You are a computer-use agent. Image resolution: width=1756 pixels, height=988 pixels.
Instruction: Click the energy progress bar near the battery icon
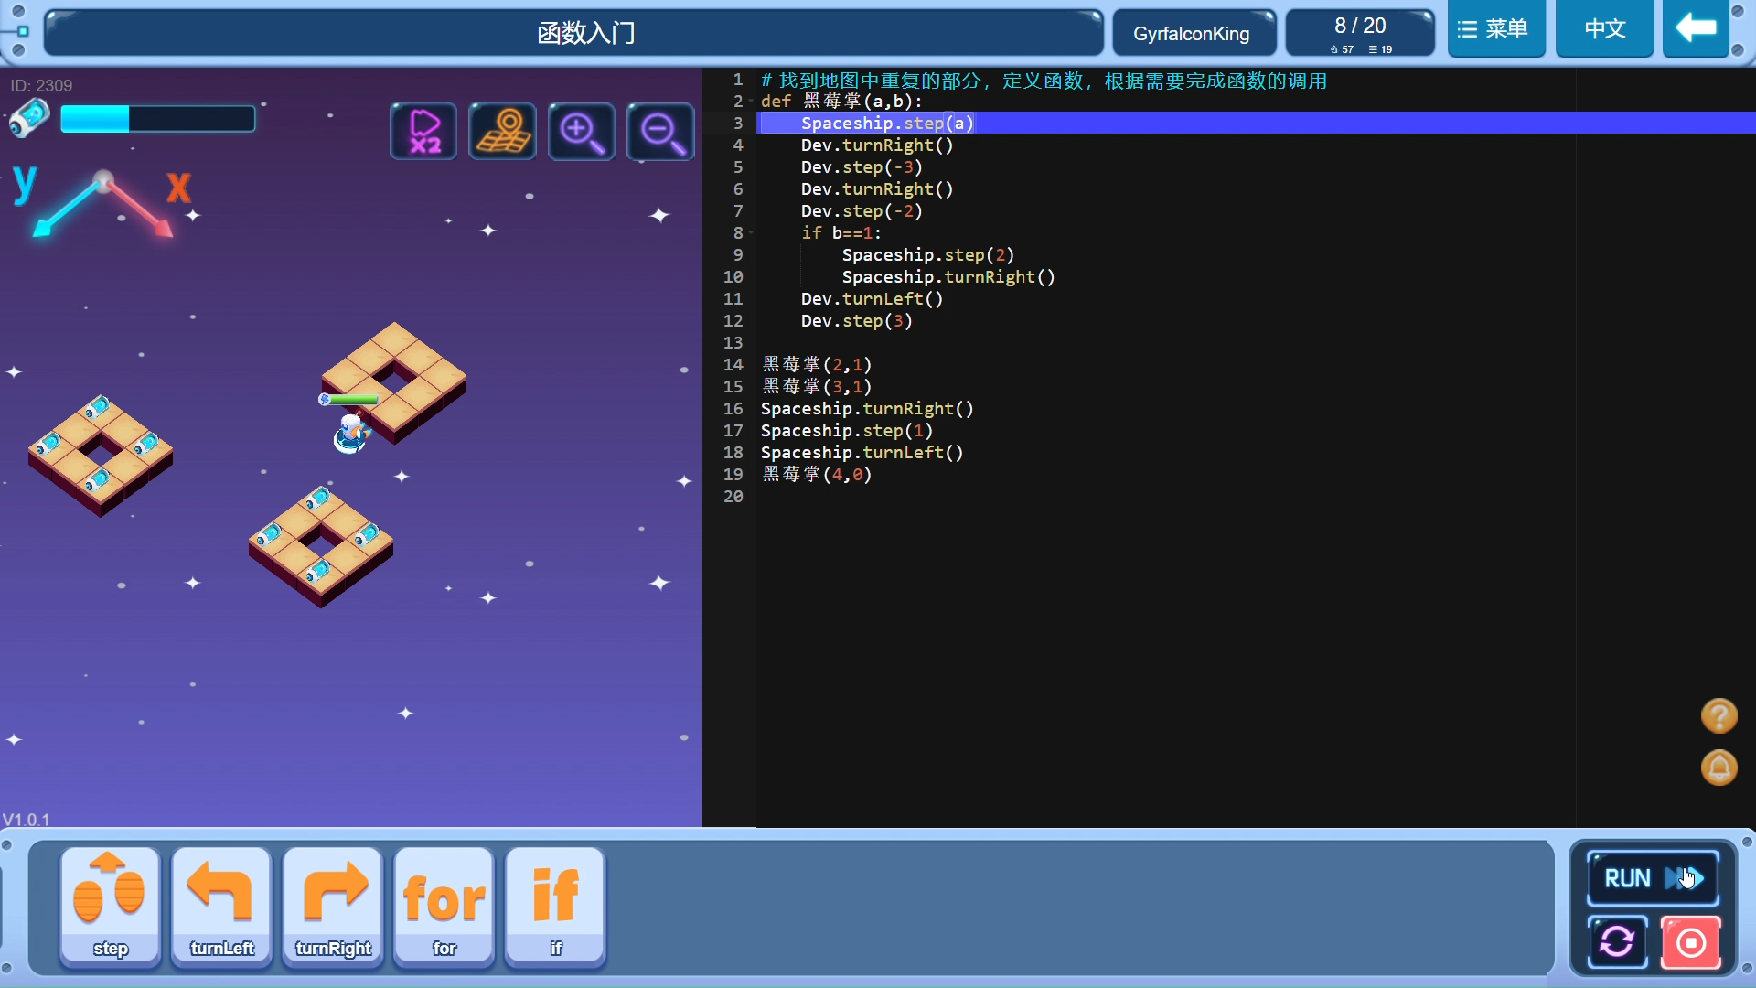[x=156, y=118]
